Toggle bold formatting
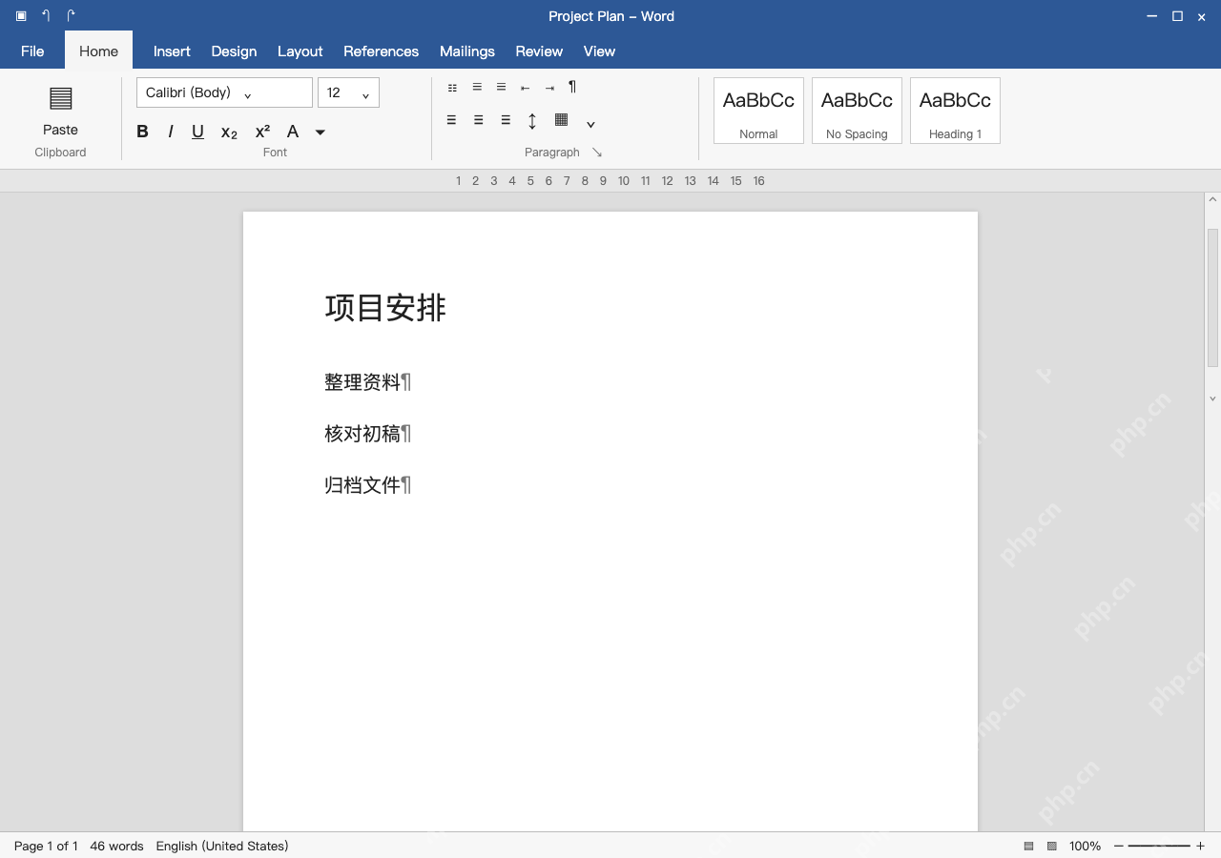 [142, 132]
